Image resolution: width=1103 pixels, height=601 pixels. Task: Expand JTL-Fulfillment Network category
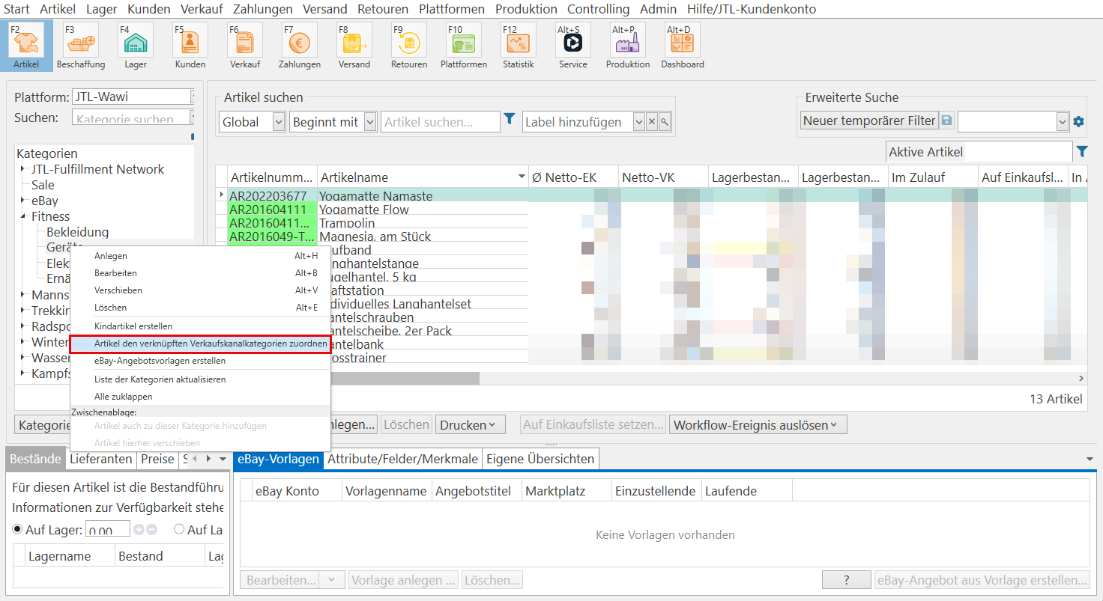coord(23,169)
